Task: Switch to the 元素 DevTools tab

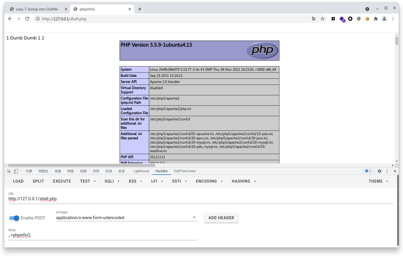Action: (29, 171)
